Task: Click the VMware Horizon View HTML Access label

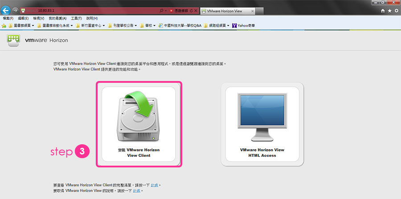Action: 262,153
